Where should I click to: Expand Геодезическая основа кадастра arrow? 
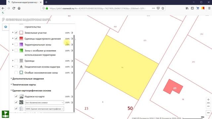pos(13,66)
